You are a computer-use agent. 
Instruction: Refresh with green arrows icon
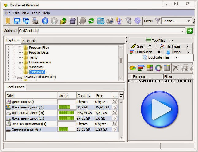(x=91, y=21)
